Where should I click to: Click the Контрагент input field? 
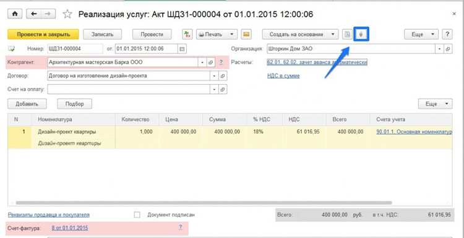[122, 62]
